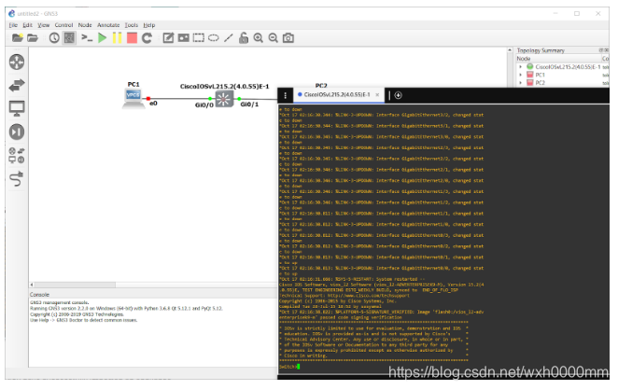This screenshot has height=390, width=618.
Task: Click the Gi0/1 interface label
Action: click(249, 104)
